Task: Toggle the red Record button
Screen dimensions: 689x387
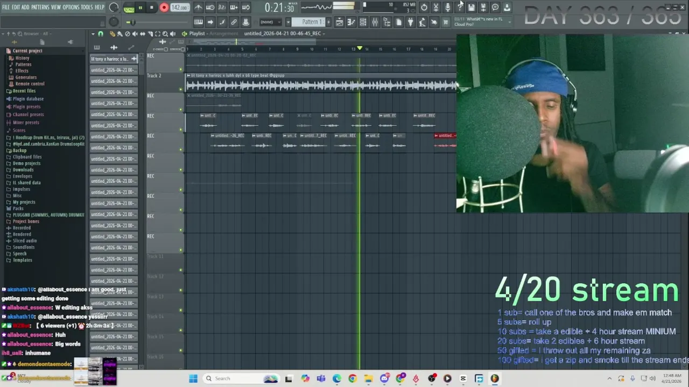Action: [164, 8]
